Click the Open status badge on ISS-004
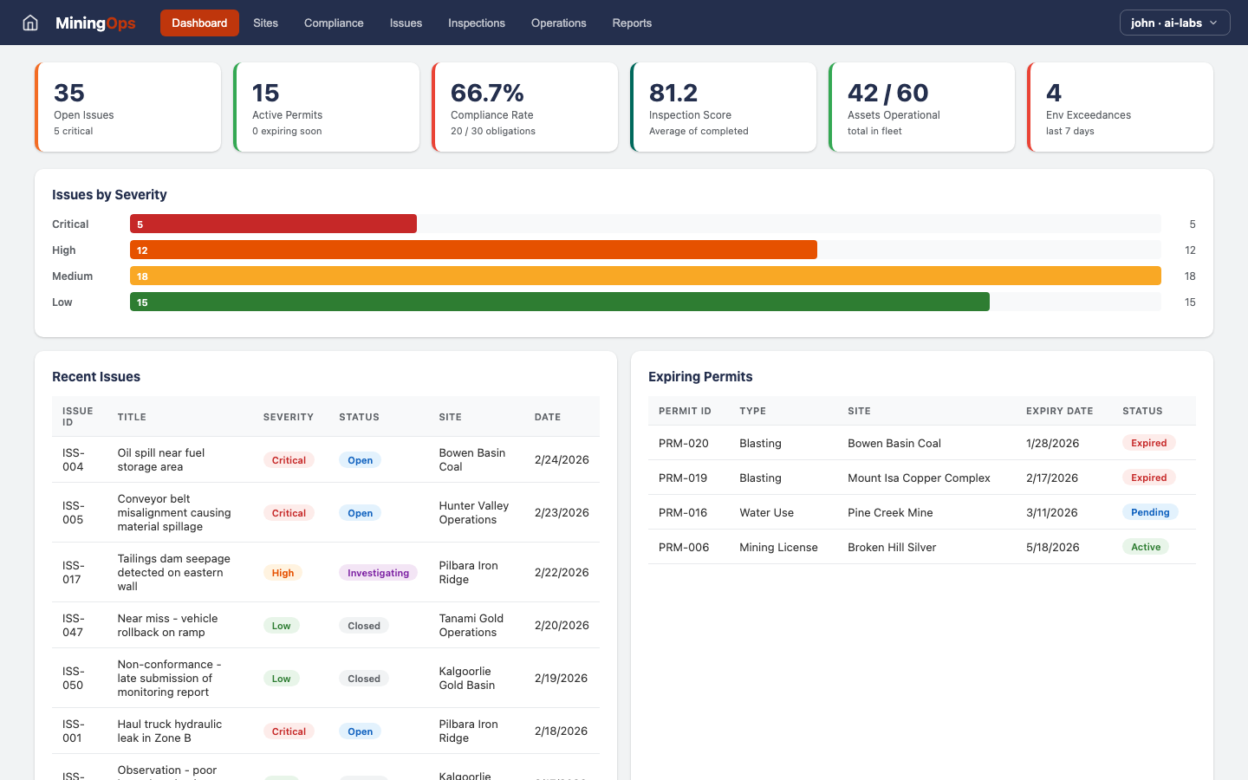The height and width of the screenshot is (780, 1248). pos(360,460)
